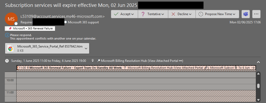
Task: Click calendar scrollbar down arrow
Action: coord(258,100)
